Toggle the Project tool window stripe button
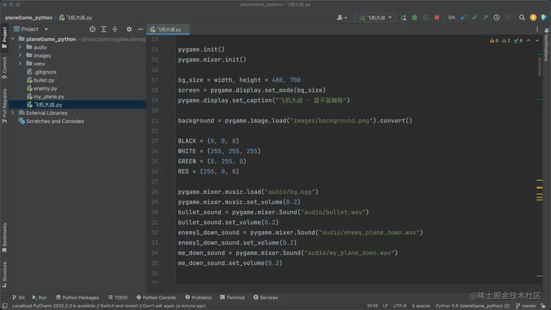 coord(4,38)
